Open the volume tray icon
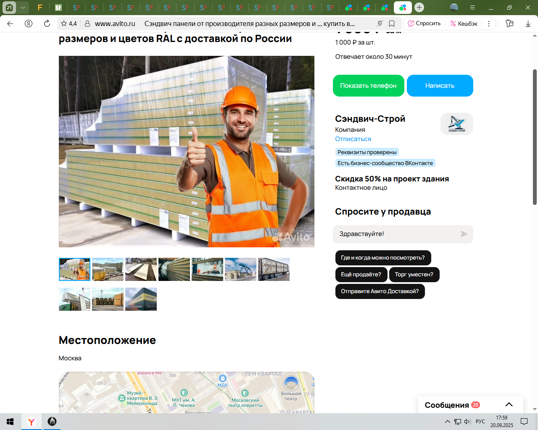The image size is (538, 430). [x=467, y=422]
